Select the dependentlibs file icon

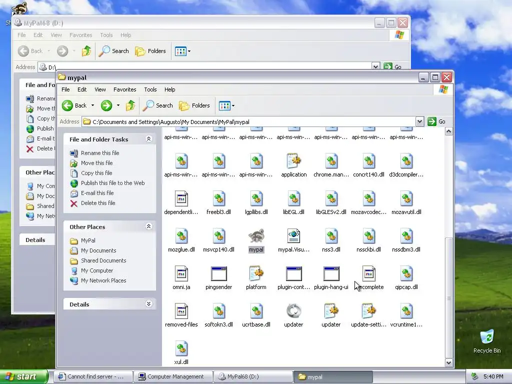pos(181,198)
